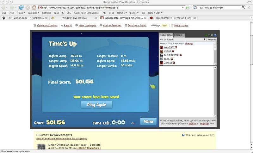The image size is (253, 153).
Task: Select the Kongregate Dolphin Olympics tab
Action: point(123,18)
